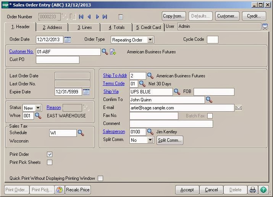Click the Ship Via field showing UPS BLUE

click(x=151, y=92)
